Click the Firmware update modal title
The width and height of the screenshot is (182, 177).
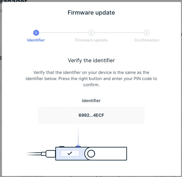[x=91, y=13]
